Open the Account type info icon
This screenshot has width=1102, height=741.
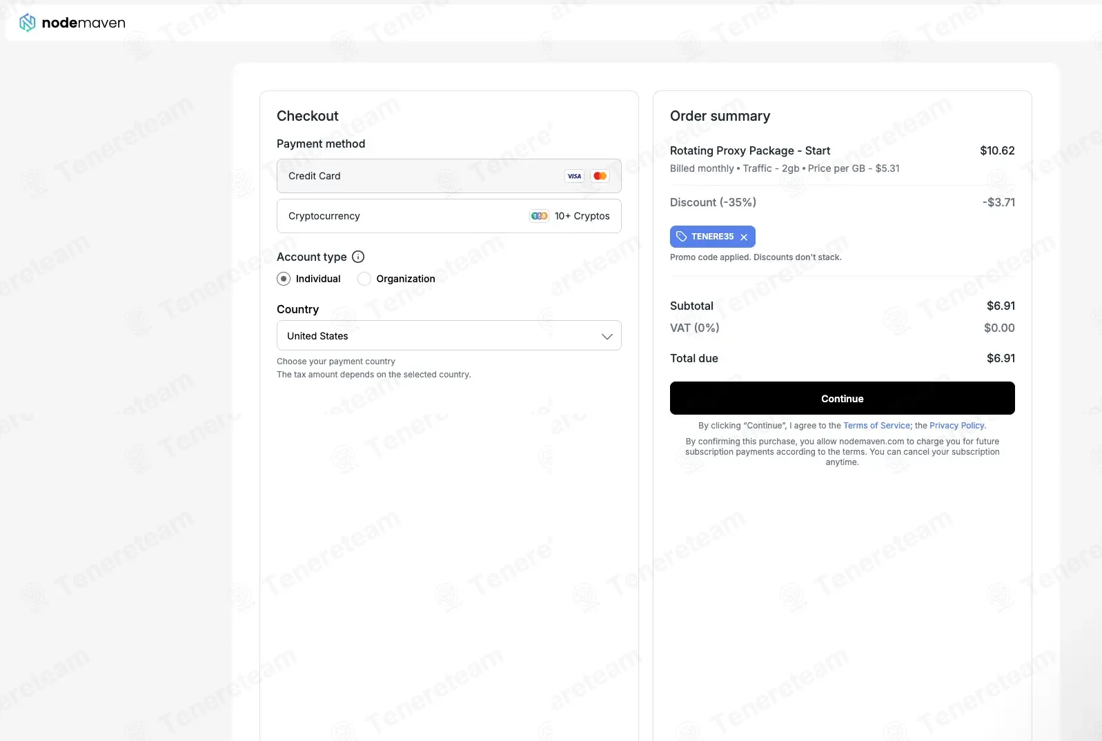(358, 257)
